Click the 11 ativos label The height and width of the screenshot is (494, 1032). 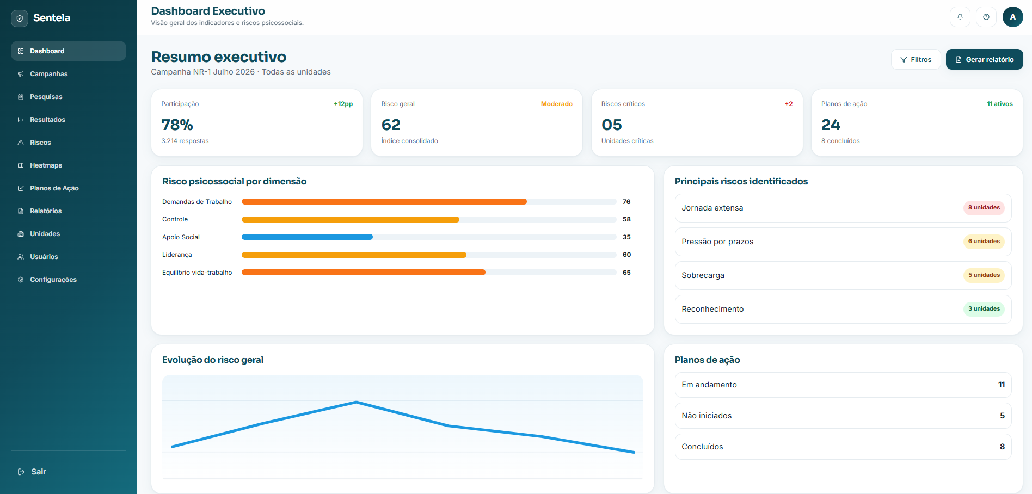coord(1000,104)
